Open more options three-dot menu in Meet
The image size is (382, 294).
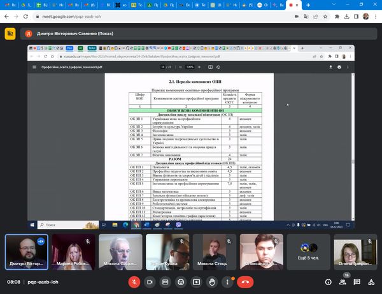click(x=227, y=281)
